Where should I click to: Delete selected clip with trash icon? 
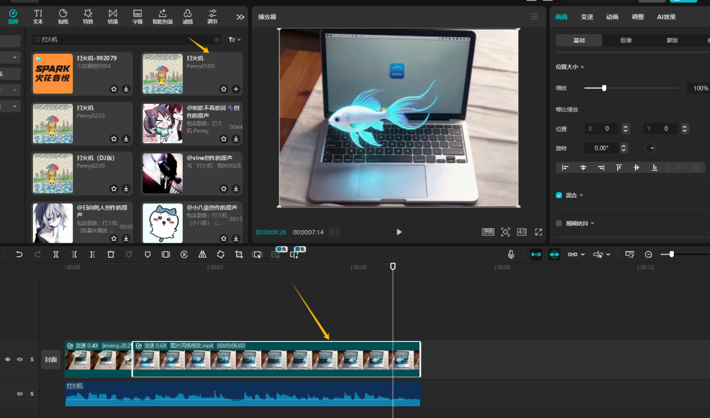(111, 254)
